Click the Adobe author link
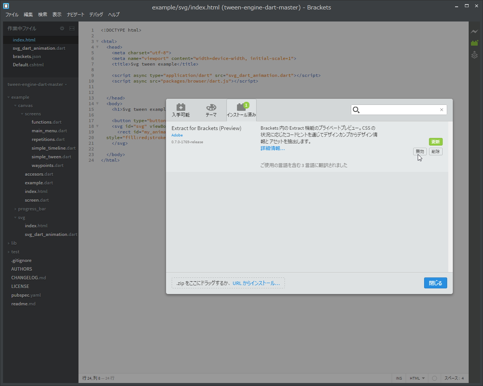Viewport: 483px width, 386px height. coord(177,135)
